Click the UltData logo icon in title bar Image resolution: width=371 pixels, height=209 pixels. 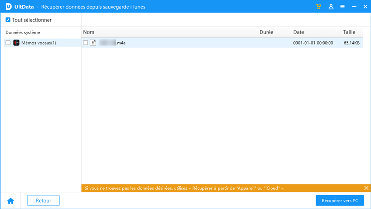8,7
